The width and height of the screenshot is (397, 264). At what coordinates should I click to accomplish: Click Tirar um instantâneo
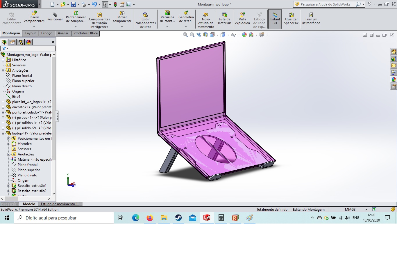(311, 19)
